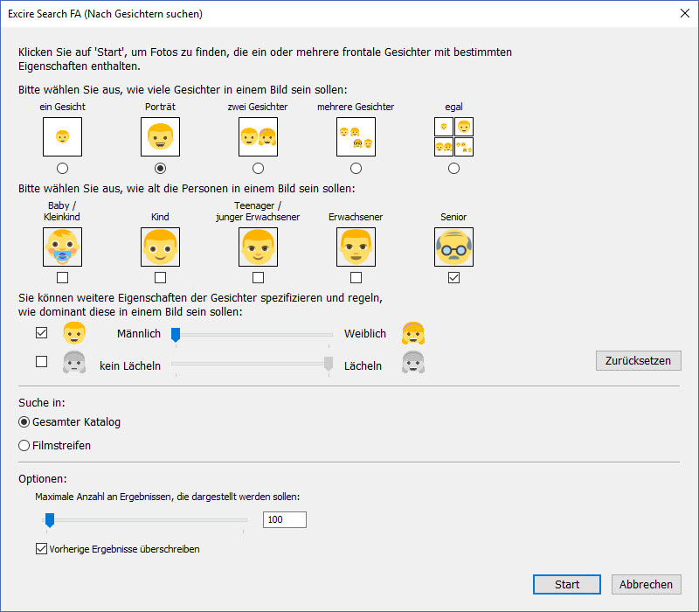Uncheck the Senior age checkbox
This screenshot has width=699, height=612.
[453, 278]
